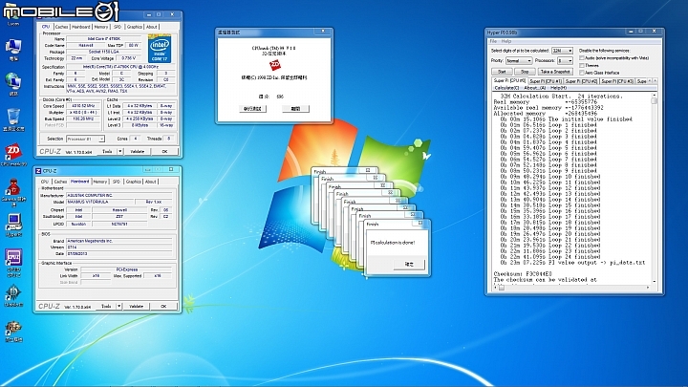This screenshot has width=688, height=387.
Task: Click the Intel Core i7 4790K name field
Action: [x=104, y=38]
